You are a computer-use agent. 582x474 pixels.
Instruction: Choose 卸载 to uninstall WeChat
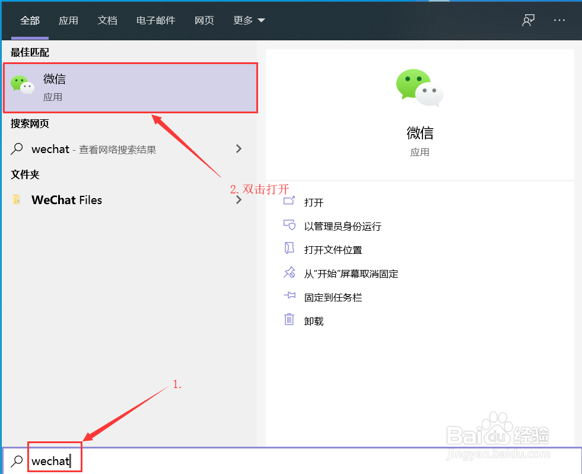[314, 322]
